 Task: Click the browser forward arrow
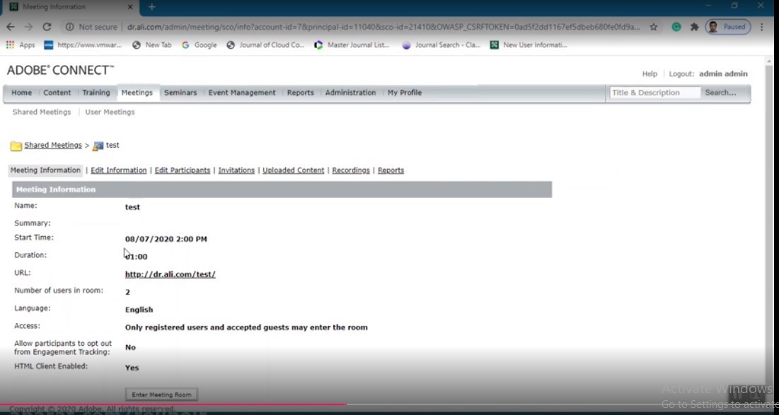[x=28, y=27]
